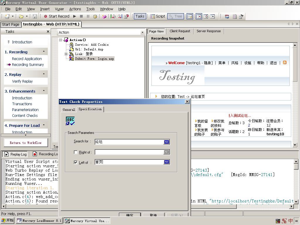Click ABC parameter icon beside Search for field
Screen dimensions: 300x225
[167, 142]
